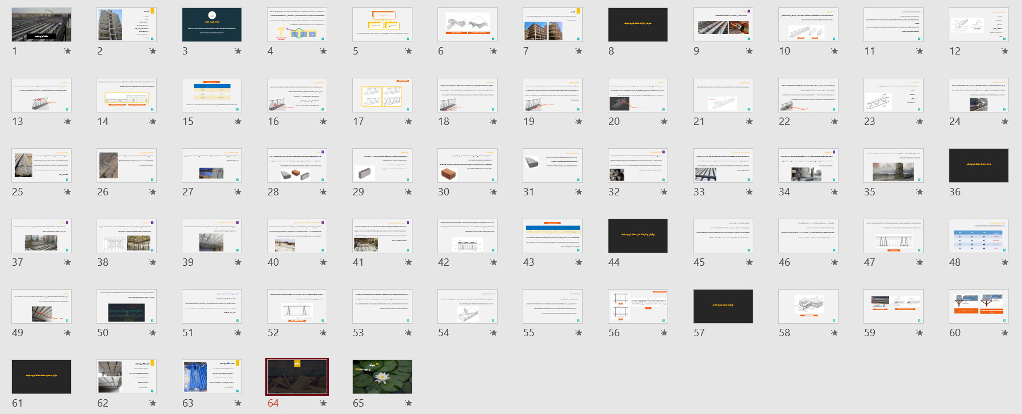Screen dimensions: 1022x414
Task: Click the transition star under slide 60
Action: [1005, 333]
